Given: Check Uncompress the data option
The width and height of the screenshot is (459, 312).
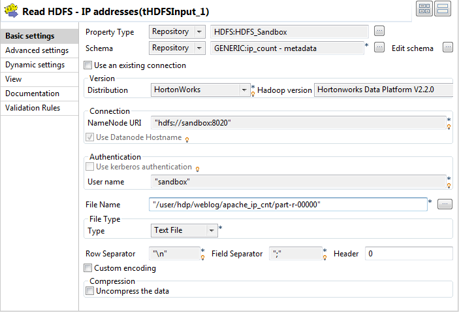Looking at the screenshot, I should coord(90,291).
